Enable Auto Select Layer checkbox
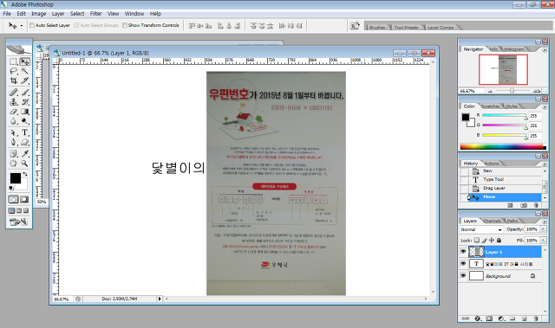The width and height of the screenshot is (555, 328). 32,25
